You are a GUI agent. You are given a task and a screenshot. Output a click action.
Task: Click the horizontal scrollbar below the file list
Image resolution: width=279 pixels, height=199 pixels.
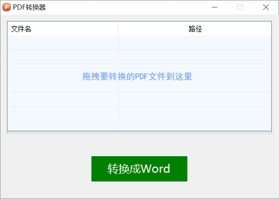click(x=139, y=132)
